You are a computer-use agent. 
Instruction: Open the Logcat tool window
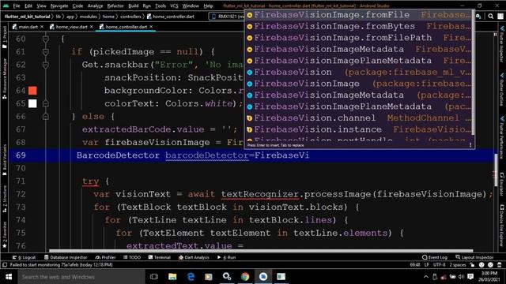(x=25, y=257)
